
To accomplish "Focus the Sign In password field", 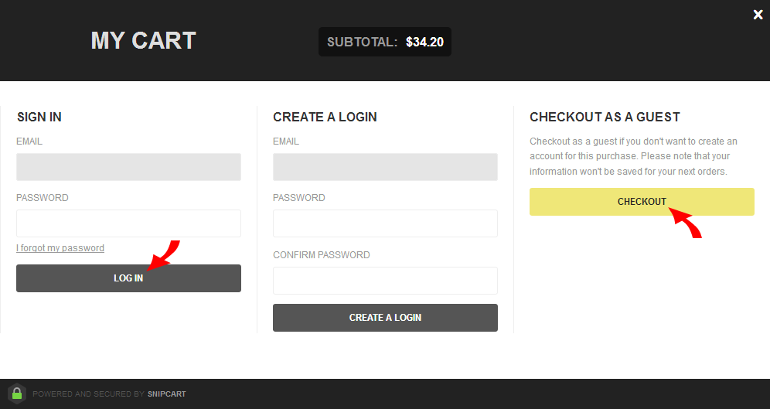I will tap(128, 223).
